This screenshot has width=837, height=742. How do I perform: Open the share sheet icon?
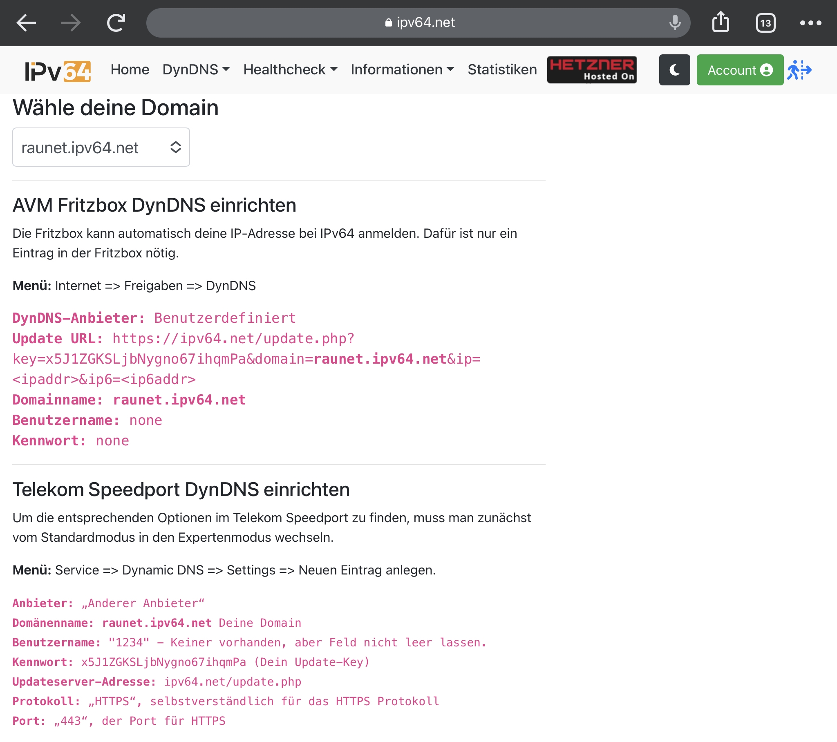pos(720,22)
